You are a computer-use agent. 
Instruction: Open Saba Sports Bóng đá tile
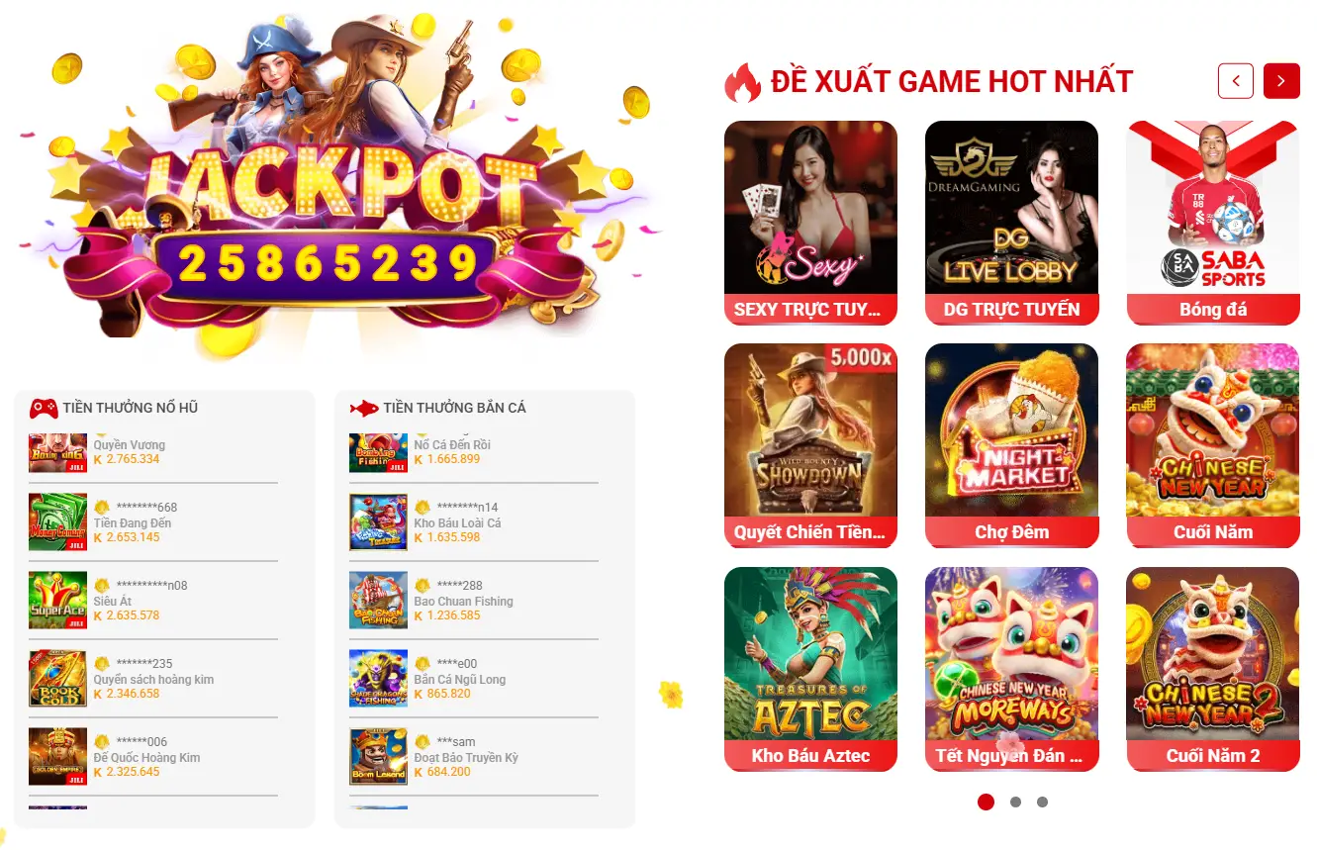coord(1212,223)
